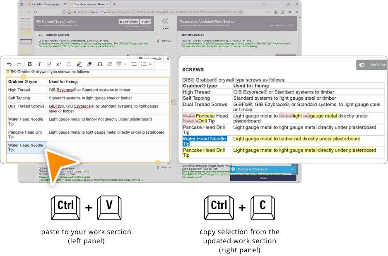Click the Dual Thread Screws cell in left editor table
Image resolution: width=388 pixels, height=256 pixels.
(x=27, y=109)
